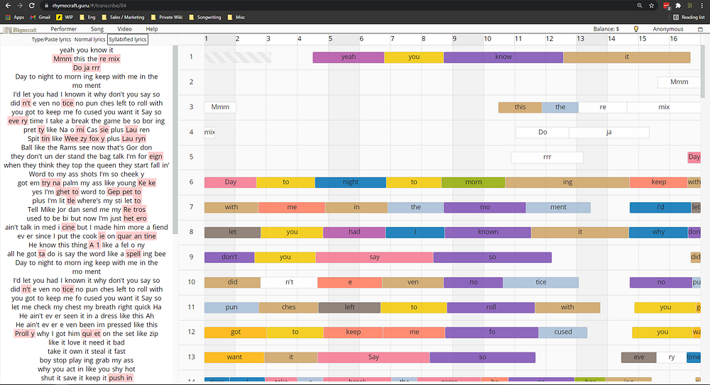Click the hatched placeholder block in row 1
The width and height of the screenshot is (710, 385).
click(x=238, y=57)
